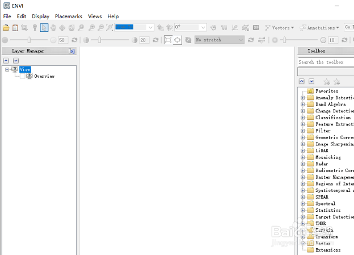Viewport: 354px width, 255px height.
Task: Select the Fly four-arrow tool
Action: [62, 28]
